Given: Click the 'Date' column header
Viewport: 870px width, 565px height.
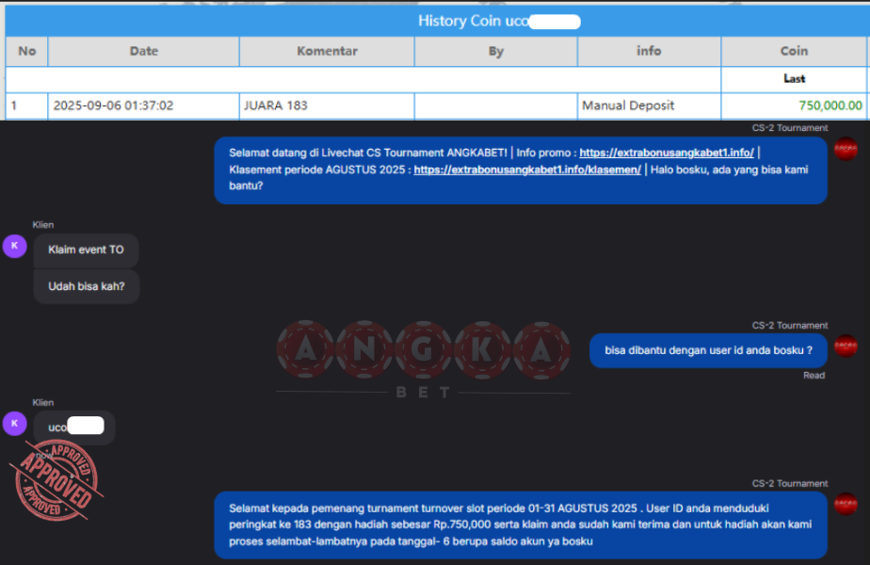Looking at the screenshot, I should point(144,52).
